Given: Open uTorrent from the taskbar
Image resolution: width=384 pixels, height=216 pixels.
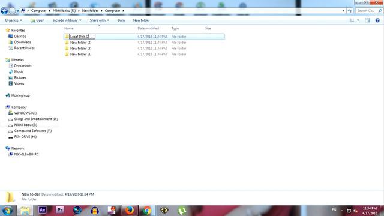Looking at the screenshot, I should tap(182, 211).
